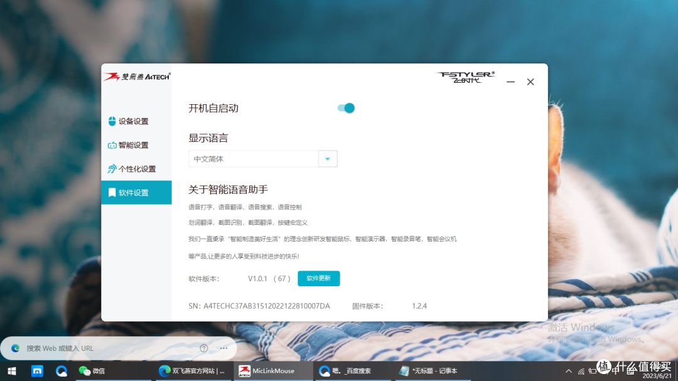Minimize the MicLinkMouse settings window
The image size is (678, 381).
point(510,82)
